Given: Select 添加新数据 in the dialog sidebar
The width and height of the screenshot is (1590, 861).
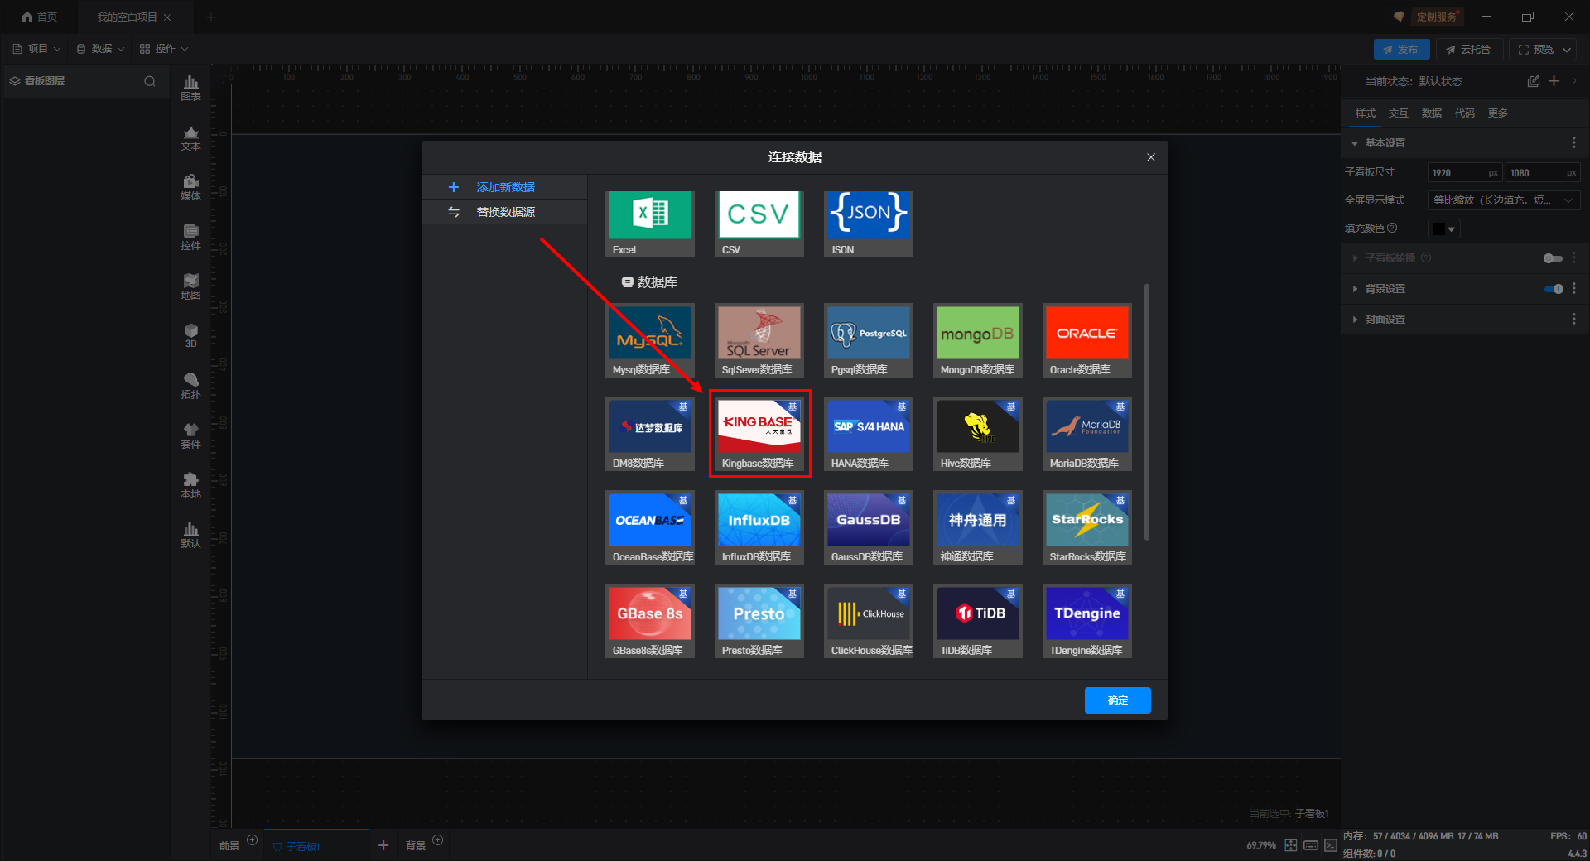Looking at the screenshot, I should pos(505,187).
